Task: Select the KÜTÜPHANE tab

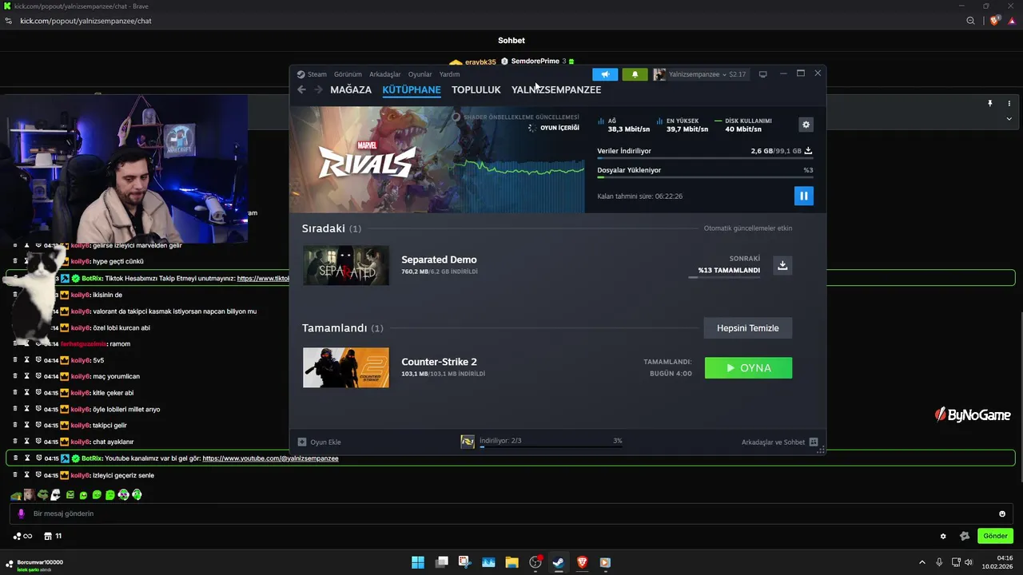Action: tap(412, 89)
